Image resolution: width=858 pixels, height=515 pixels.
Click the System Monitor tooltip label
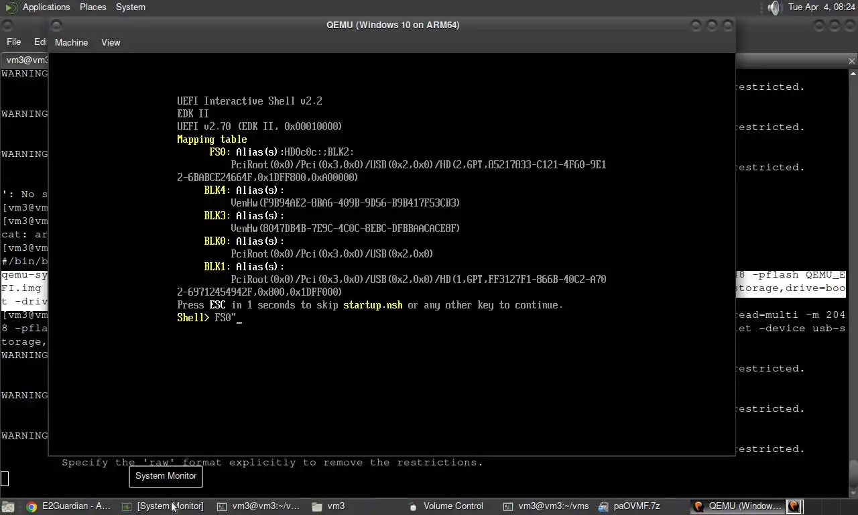[166, 476]
